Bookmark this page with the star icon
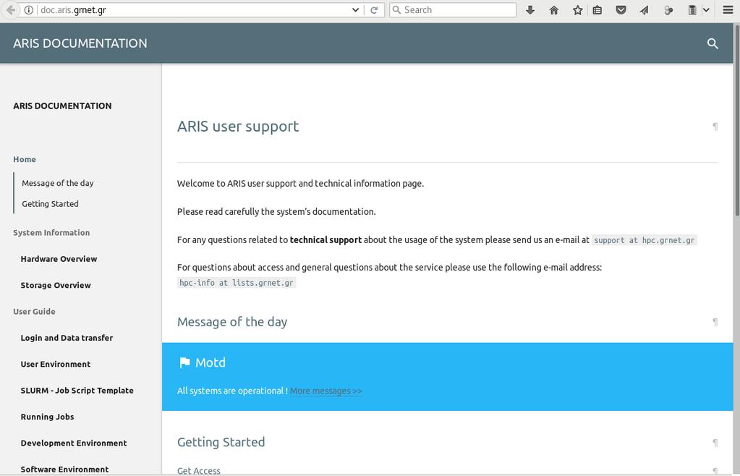 click(578, 10)
